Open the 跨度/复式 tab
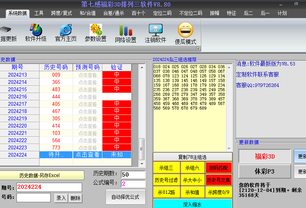306x208 pixels. point(61,13)
